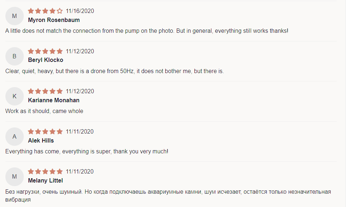This screenshot has width=346, height=207.
Task: Click Myron Rosenbaum's M avatar icon
Action: pyautogui.click(x=14, y=16)
